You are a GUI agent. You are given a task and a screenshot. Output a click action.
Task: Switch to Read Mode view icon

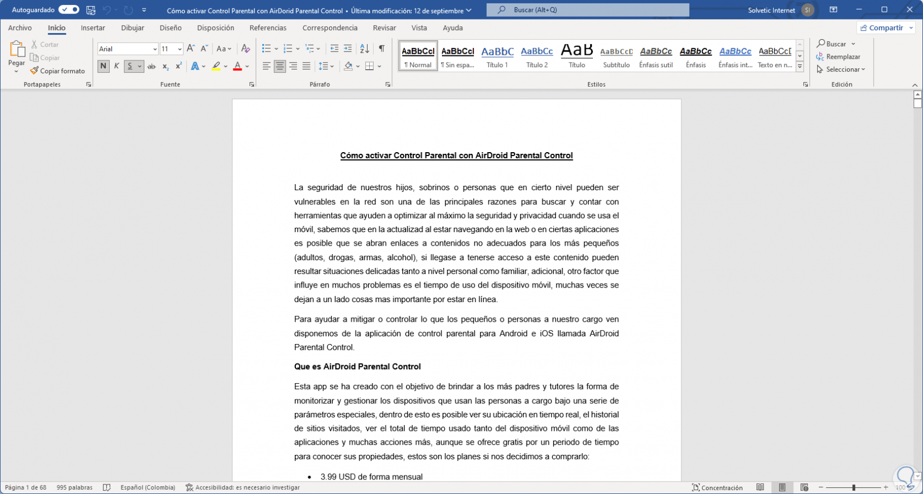tap(760, 487)
